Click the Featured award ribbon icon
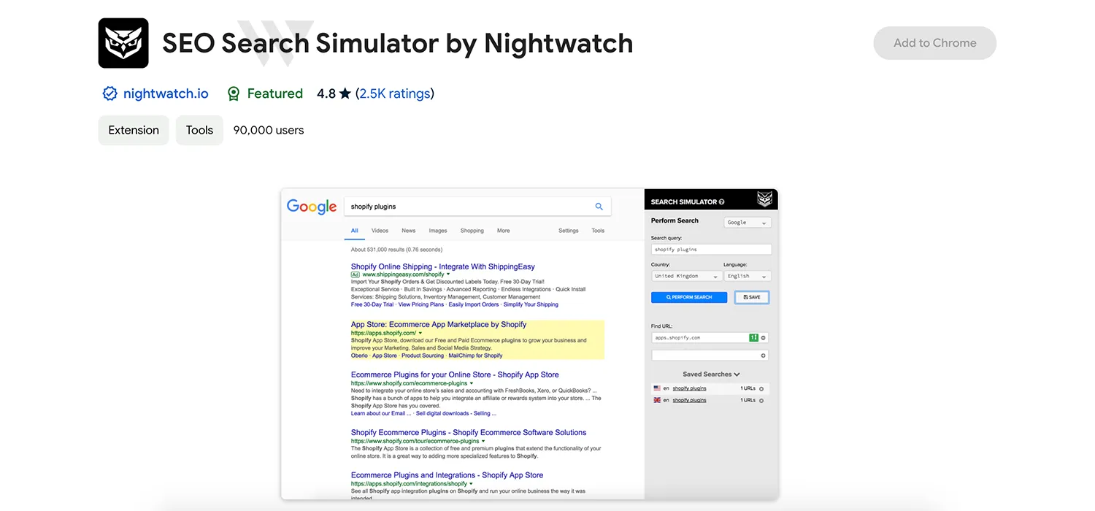The height and width of the screenshot is (511, 1095). (234, 93)
